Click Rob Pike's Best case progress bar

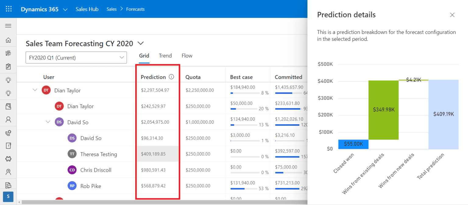click(x=244, y=189)
